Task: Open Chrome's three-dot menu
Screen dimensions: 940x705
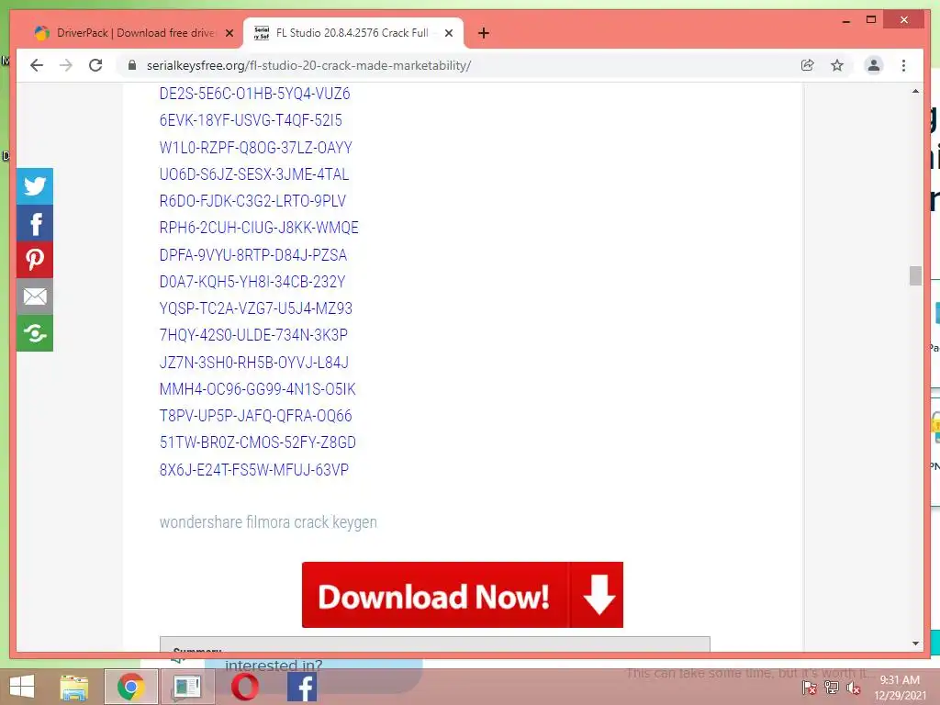Action: pos(903,65)
